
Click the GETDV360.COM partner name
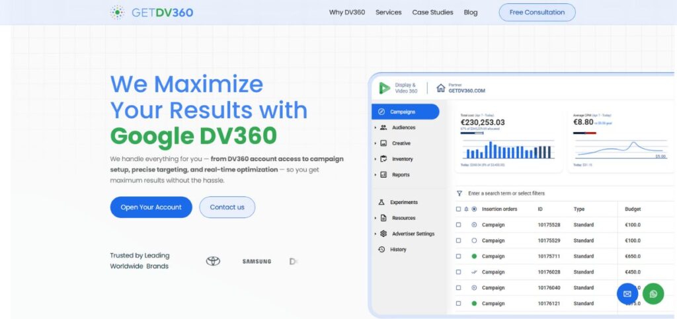click(x=467, y=91)
